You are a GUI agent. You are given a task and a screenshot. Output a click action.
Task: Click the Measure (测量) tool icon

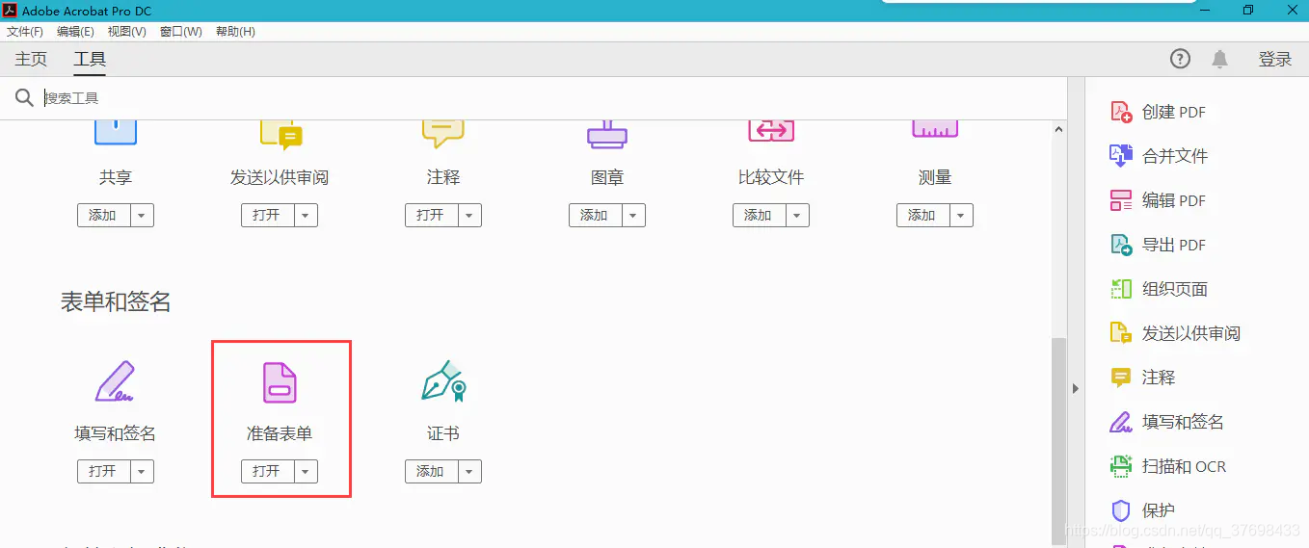tap(935, 130)
